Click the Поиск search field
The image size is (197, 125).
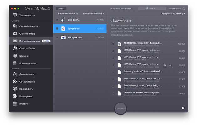pyautogui.click(x=152, y=8)
